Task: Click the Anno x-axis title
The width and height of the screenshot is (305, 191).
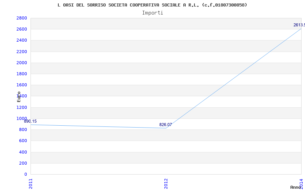Action: [295, 187]
